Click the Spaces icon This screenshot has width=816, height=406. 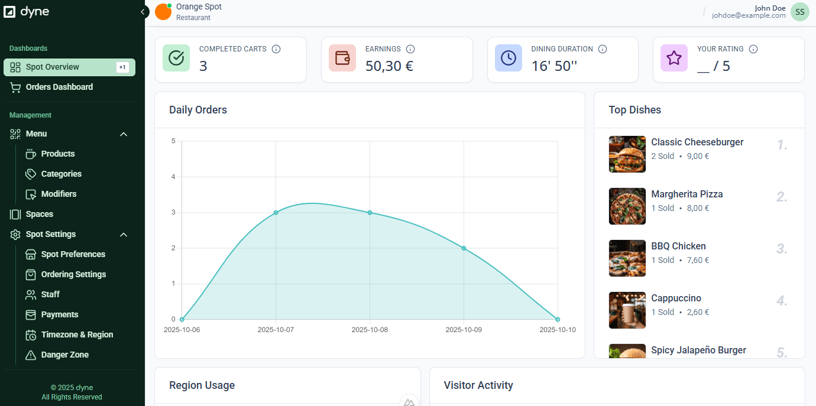click(15, 214)
